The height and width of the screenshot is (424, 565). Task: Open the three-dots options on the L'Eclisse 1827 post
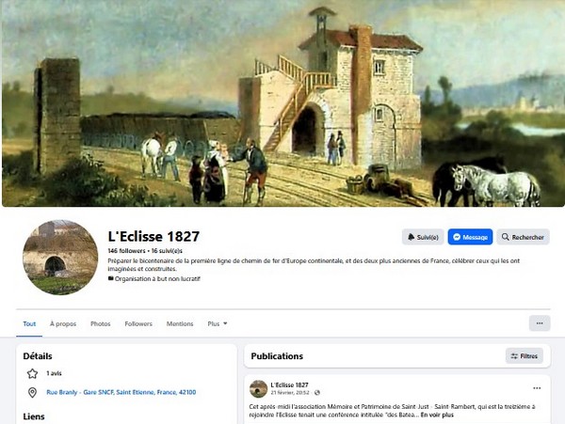pyautogui.click(x=537, y=388)
